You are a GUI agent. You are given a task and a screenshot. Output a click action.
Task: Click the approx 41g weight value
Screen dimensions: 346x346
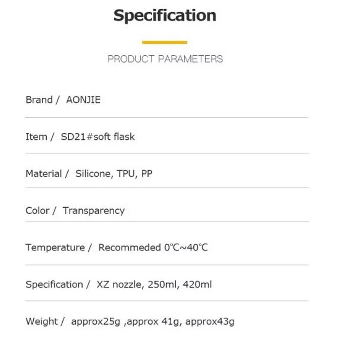click(153, 322)
